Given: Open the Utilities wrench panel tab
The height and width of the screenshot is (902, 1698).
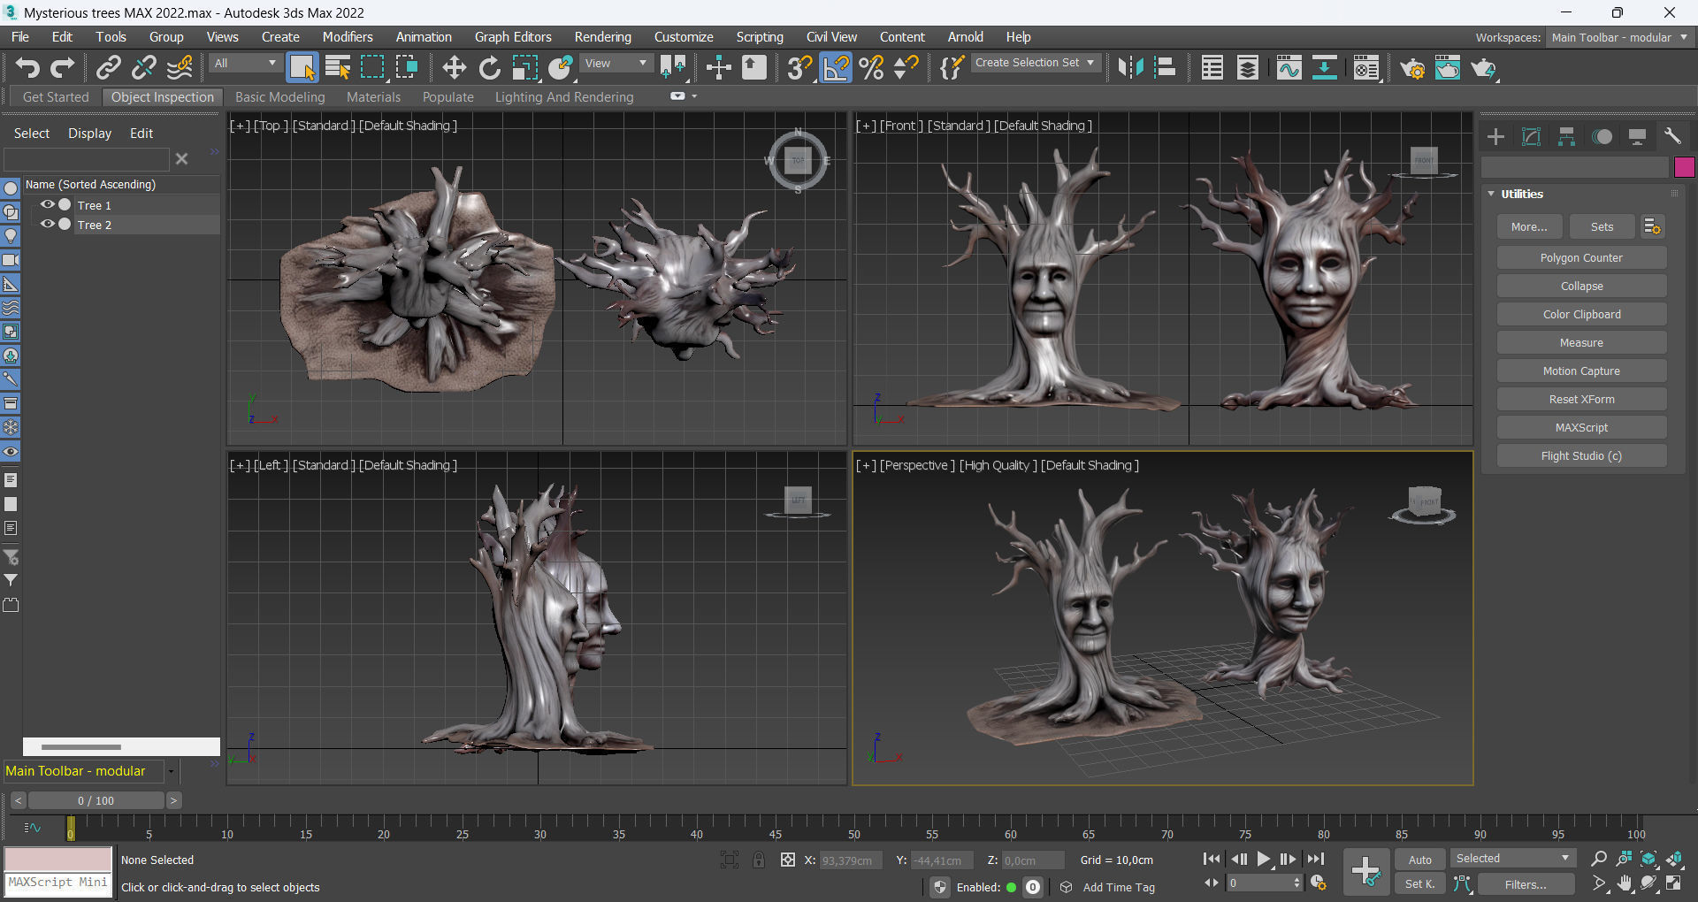Looking at the screenshot, I should (1672, 136).
